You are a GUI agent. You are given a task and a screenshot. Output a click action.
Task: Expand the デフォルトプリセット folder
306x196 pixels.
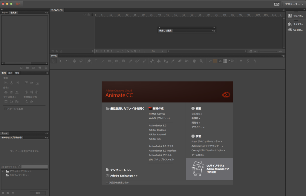pos(3,171)
